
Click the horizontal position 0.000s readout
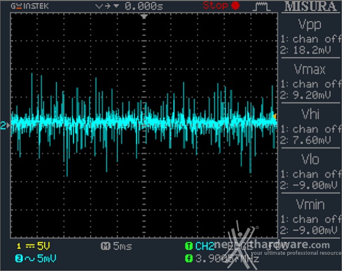click(x=144, y=6)
